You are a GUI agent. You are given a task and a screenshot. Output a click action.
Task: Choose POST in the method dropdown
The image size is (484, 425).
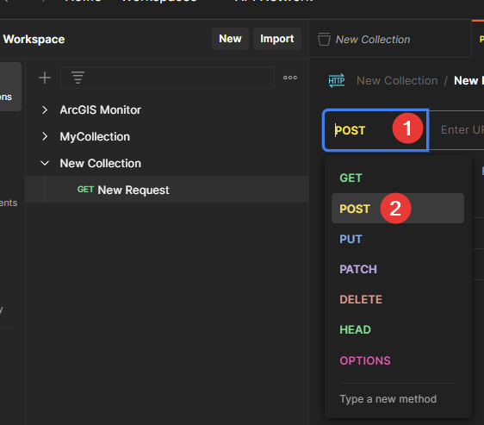398,209
